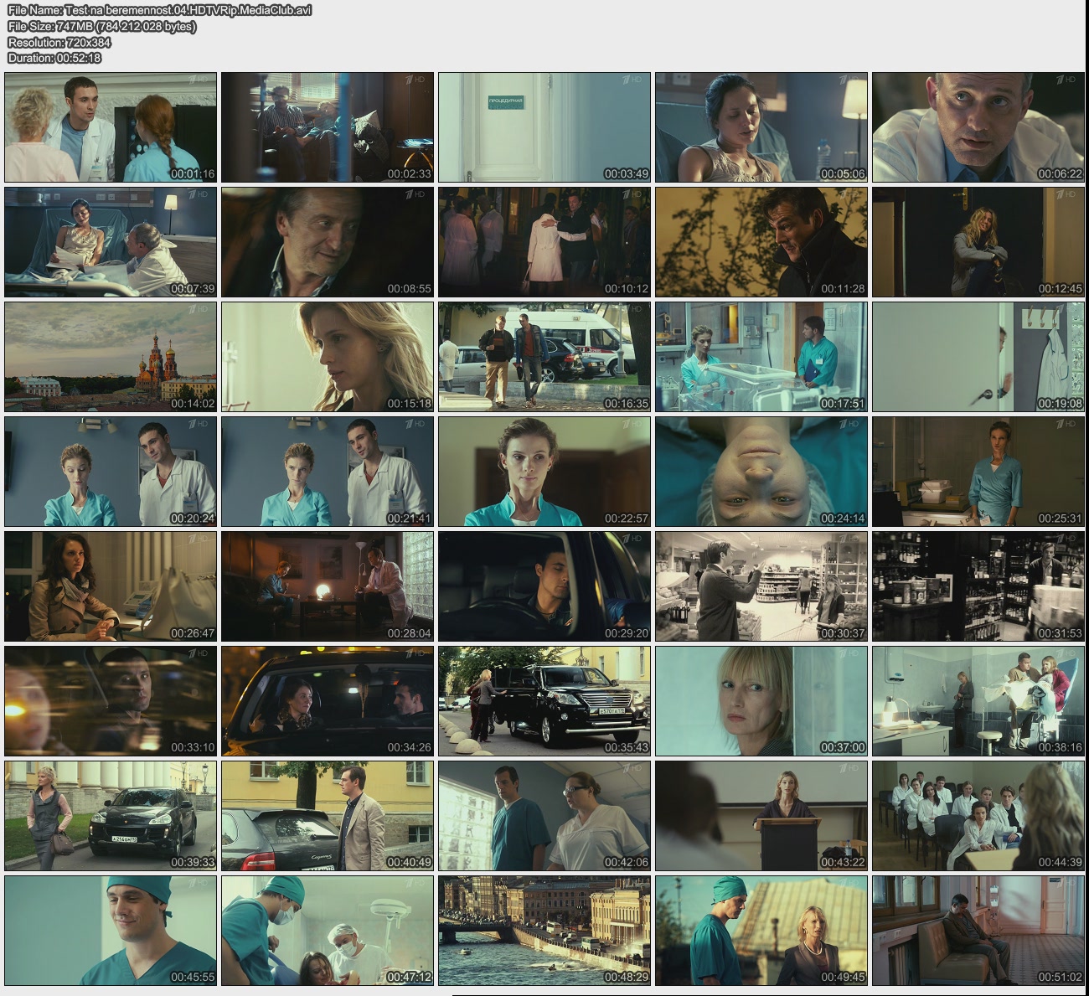1089x996 pixels.
Task: Click the File Name text line
Action: pyautogui.click(x=159, y=11)
